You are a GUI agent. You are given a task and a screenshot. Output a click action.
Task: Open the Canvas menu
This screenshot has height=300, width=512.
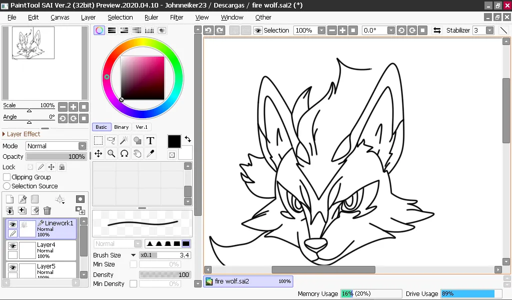click(x=60, y=18)
